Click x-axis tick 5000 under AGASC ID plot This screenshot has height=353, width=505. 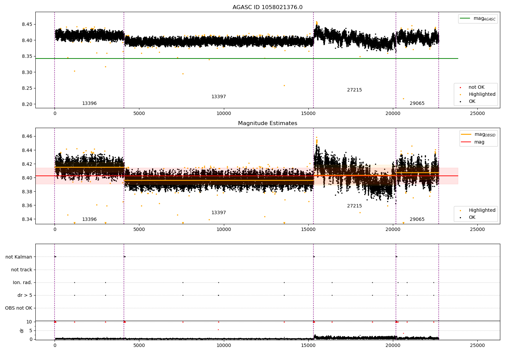[139, 113]
